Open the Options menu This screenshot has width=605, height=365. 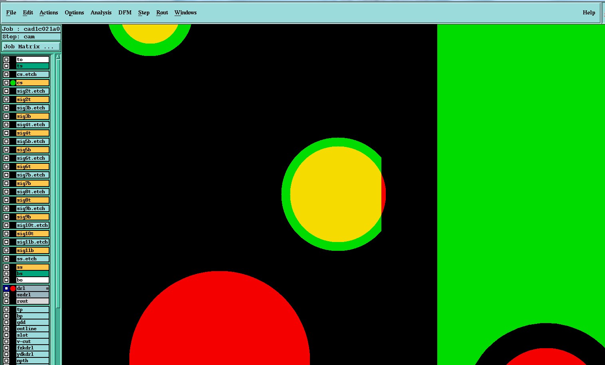pos(74,12)
